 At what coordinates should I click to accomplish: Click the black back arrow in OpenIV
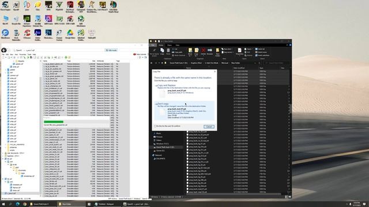[4, 50]
